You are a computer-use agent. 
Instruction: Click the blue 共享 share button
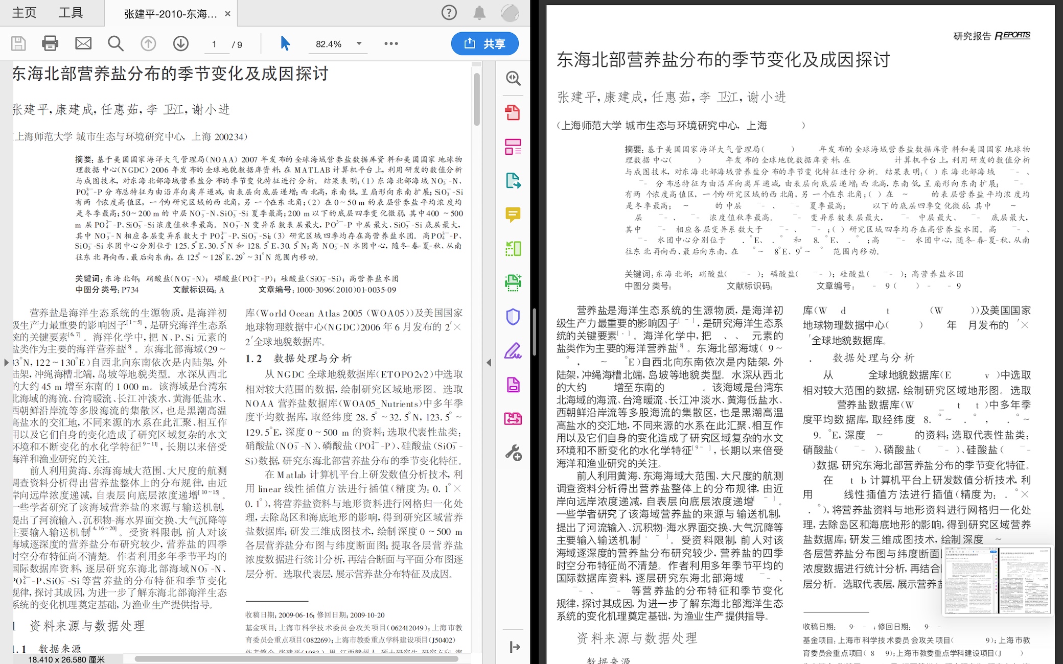[x=484, y=44]
